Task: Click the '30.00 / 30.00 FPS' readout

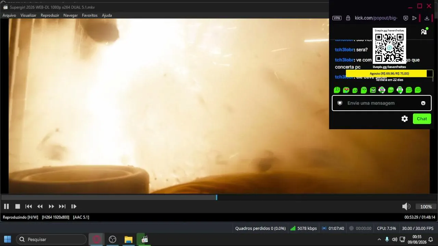Action: tap(418, 228)
